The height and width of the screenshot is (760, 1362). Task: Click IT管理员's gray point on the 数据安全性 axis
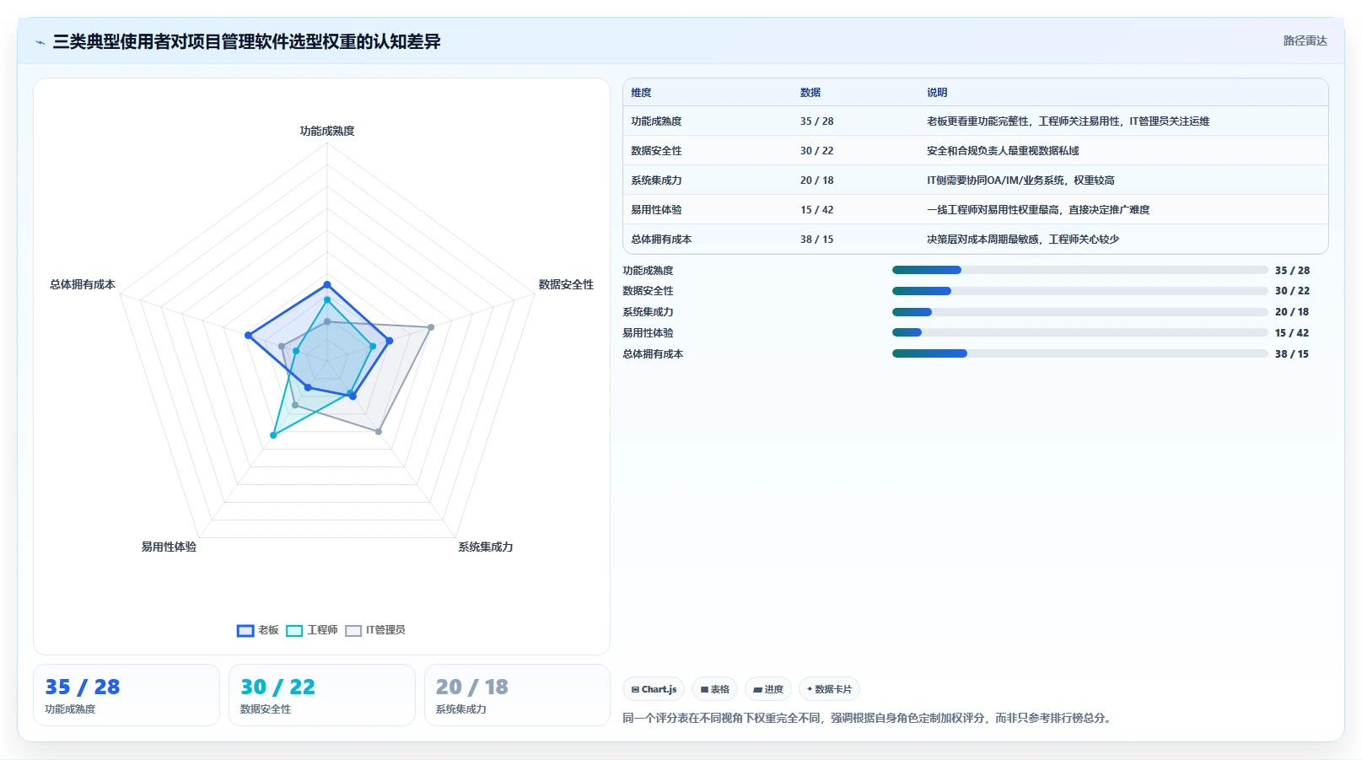(x=431, y=327)
